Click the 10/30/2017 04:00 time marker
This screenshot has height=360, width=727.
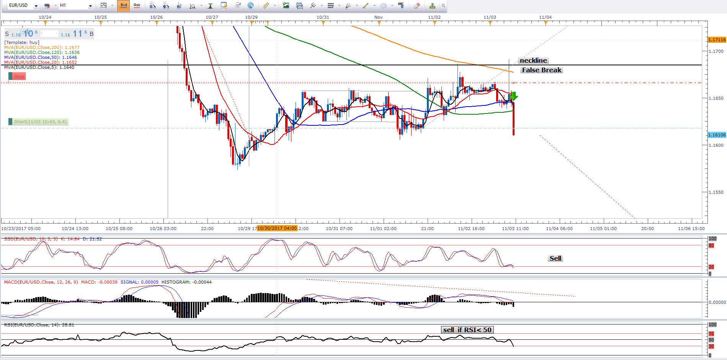[277, 228]
